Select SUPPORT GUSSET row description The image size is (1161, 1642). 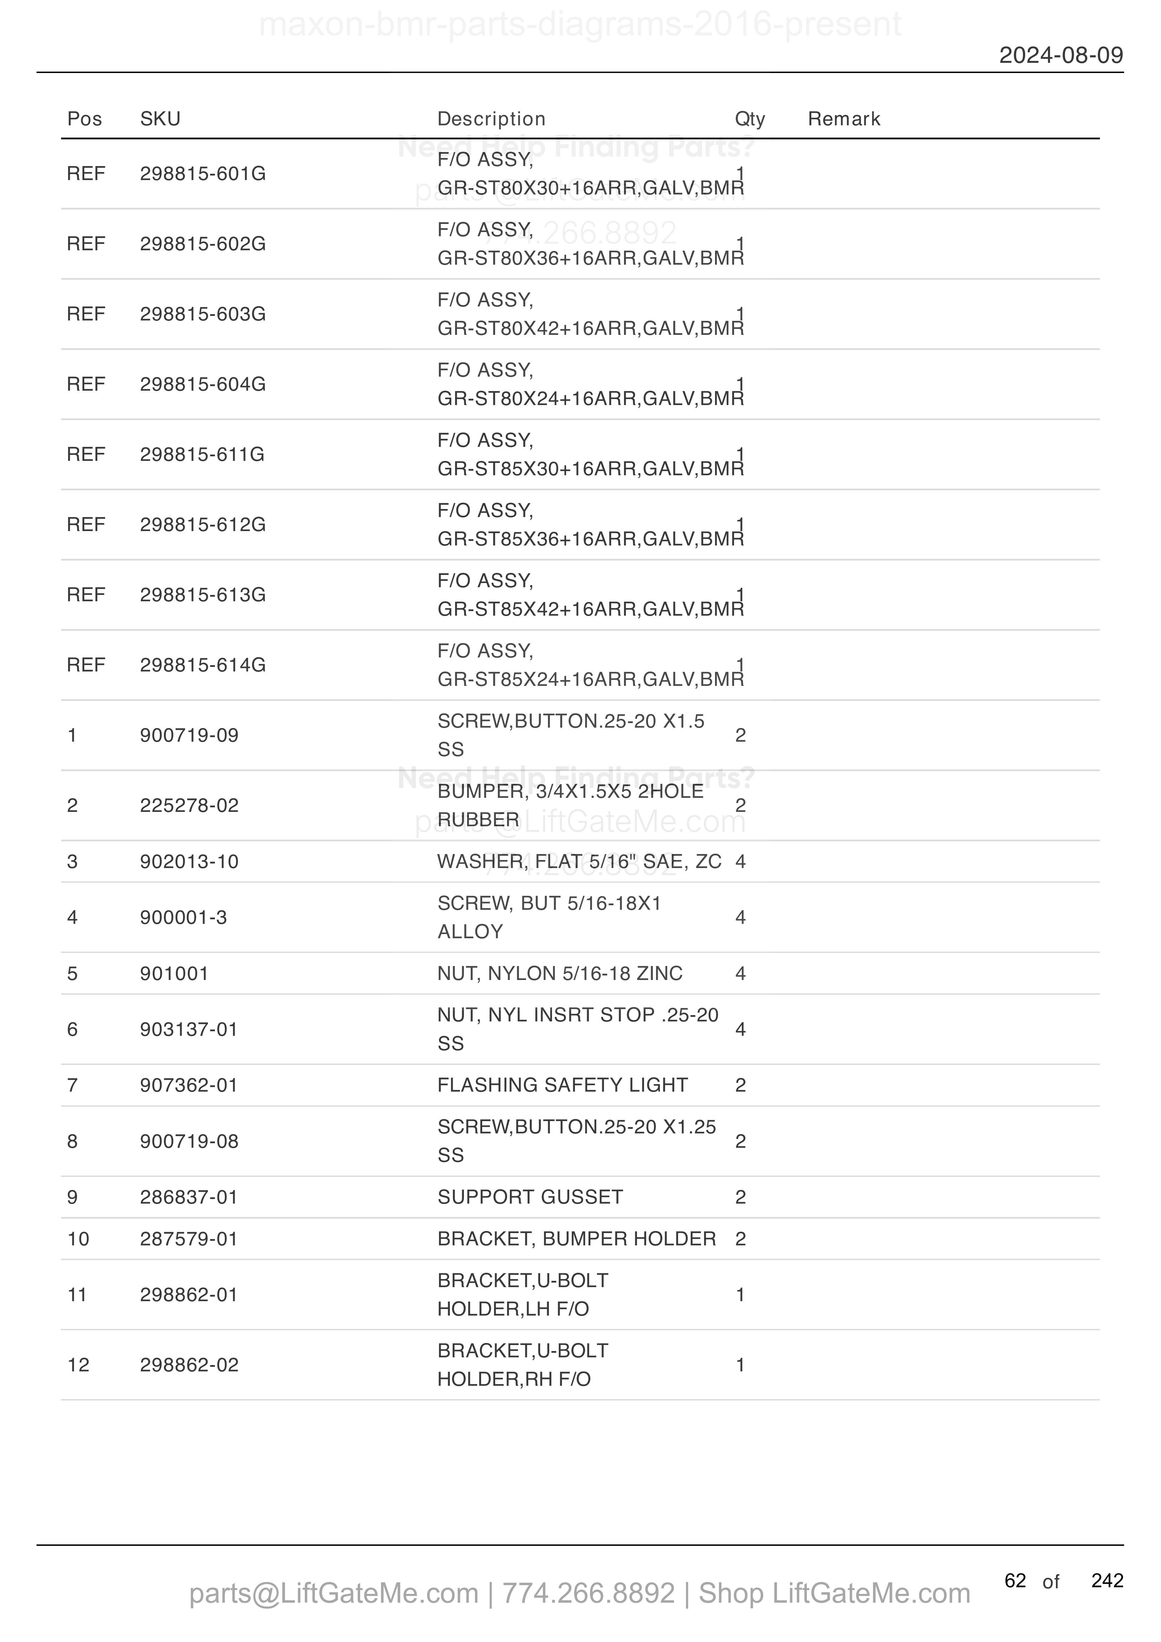click(530, 1197)
